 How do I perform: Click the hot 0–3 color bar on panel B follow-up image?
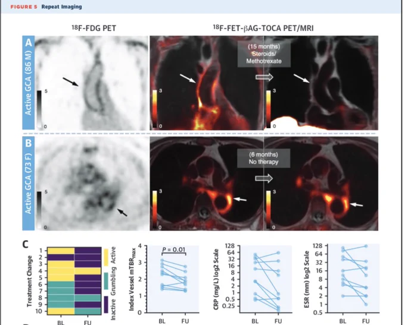pyautogui.click(x=268, y=210)
